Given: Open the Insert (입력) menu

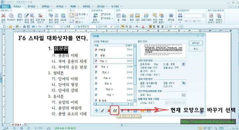Looking at the screenshot, I should pos(45,6).
